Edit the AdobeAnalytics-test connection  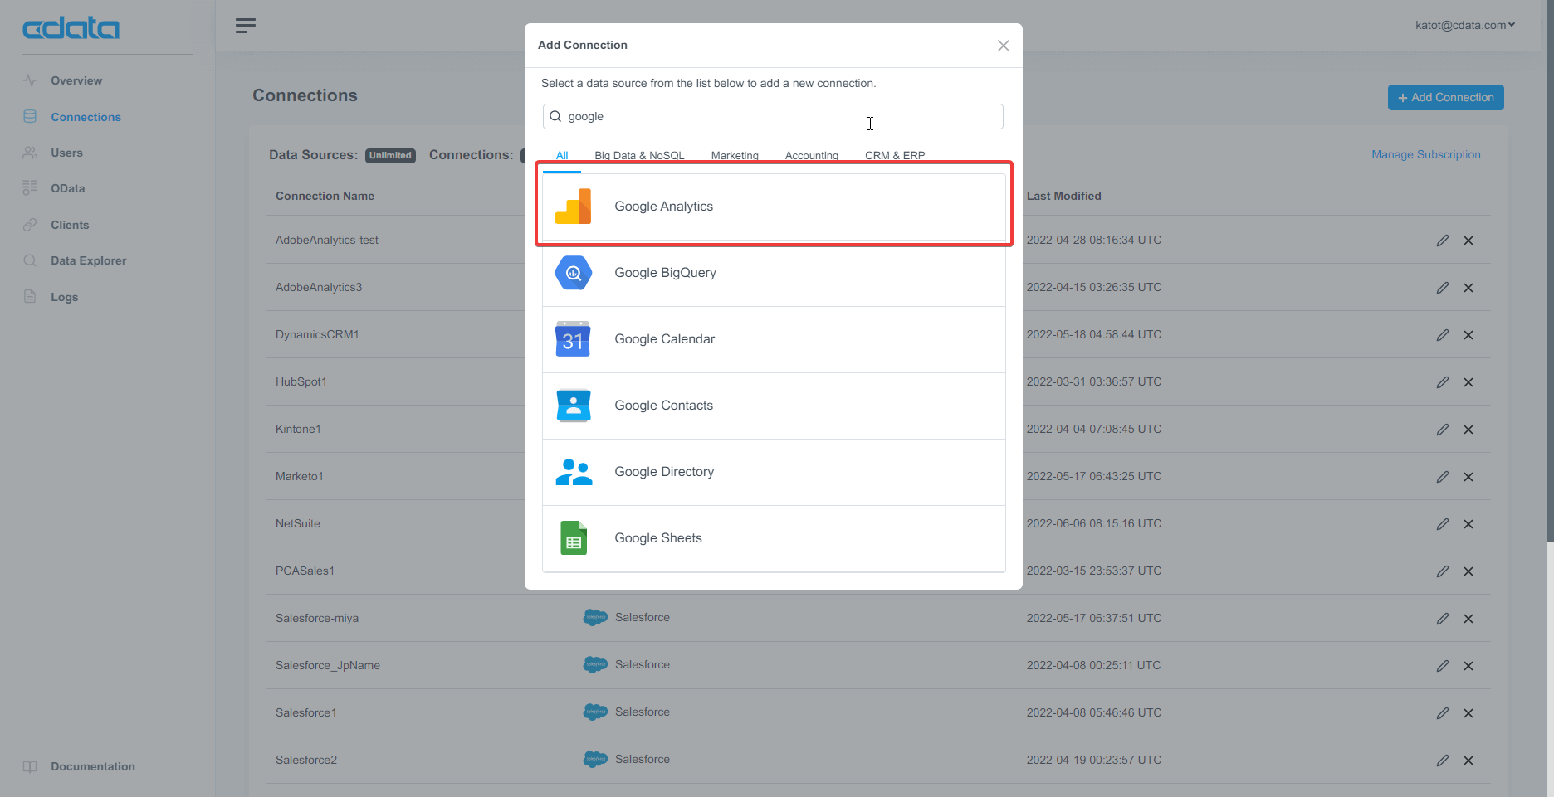coord(1442,241)
